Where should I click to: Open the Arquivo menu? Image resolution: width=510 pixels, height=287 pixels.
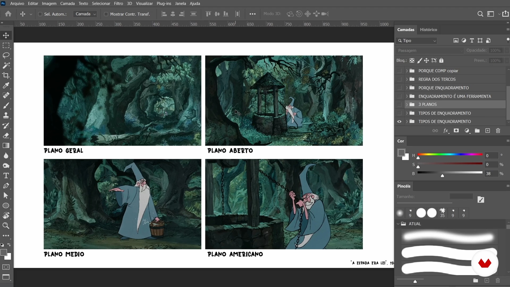(17, 3)
